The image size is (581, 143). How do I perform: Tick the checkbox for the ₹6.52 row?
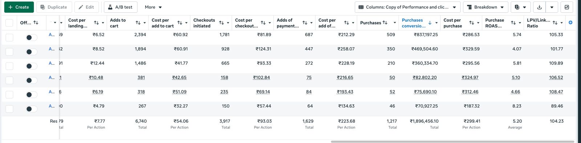coord(9,37)
